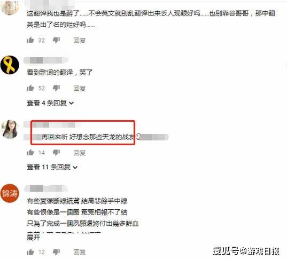Expand 查看 4 条回复 replies

click(x=50, y=103)
